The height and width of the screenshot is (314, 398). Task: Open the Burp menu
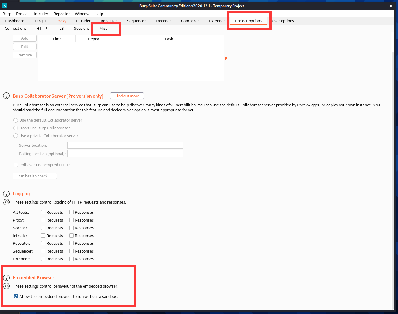(7, 14)
